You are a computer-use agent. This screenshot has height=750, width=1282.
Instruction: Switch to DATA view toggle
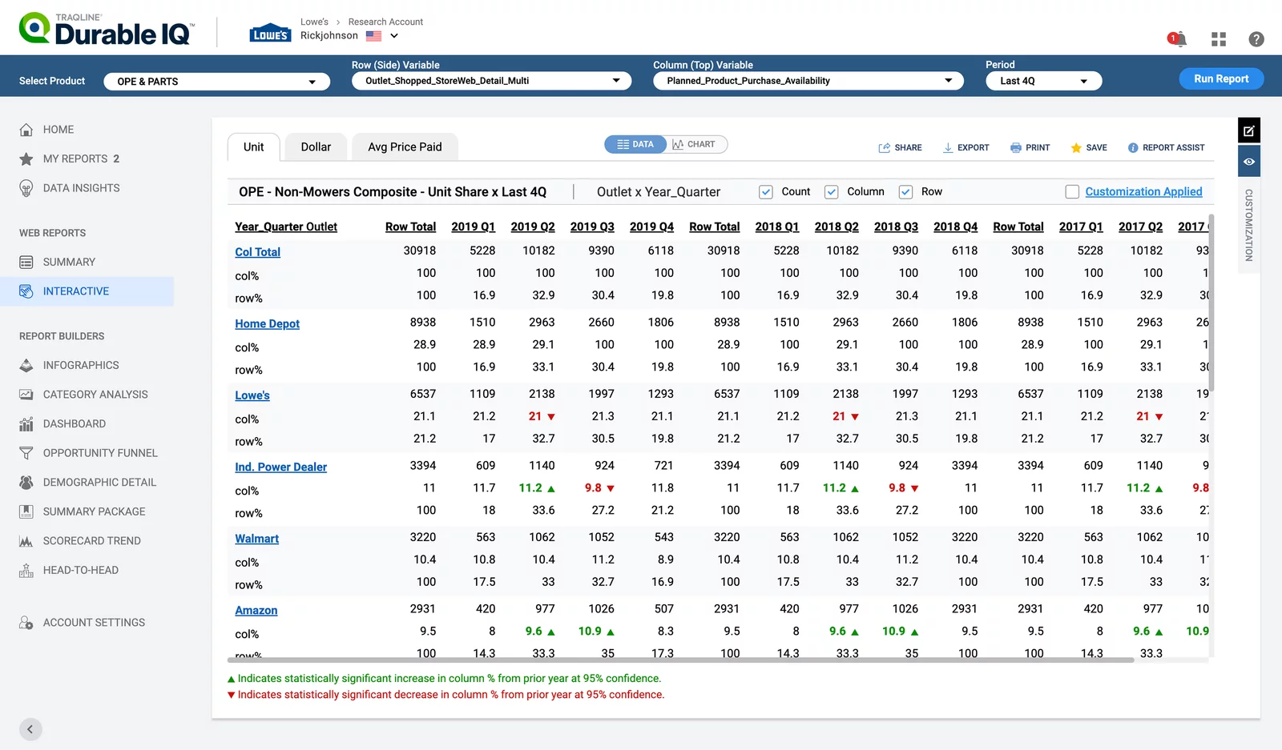point(635,144)
